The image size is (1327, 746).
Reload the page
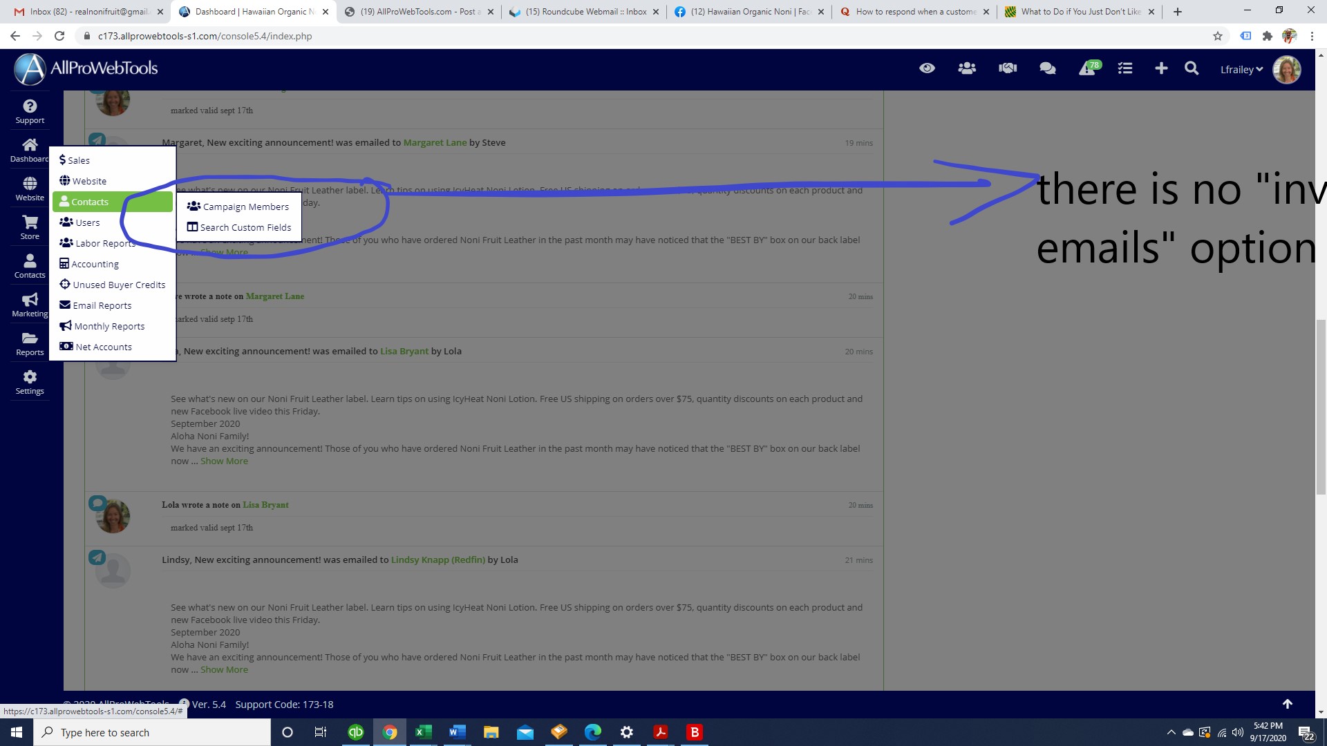pos(59,36)
